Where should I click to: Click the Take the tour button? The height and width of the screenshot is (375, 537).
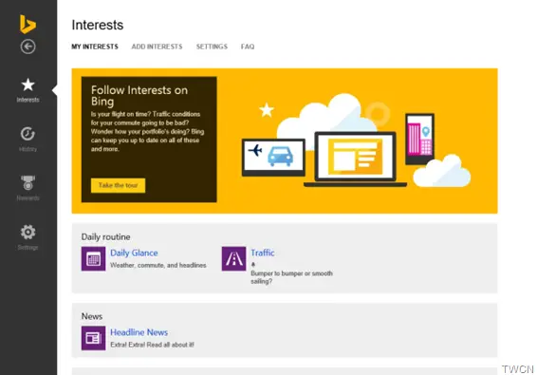pos(119,185)
